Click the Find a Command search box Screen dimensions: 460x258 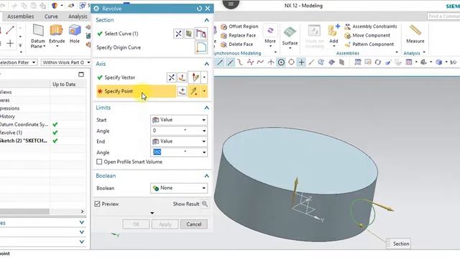click(x=443, y=16)
